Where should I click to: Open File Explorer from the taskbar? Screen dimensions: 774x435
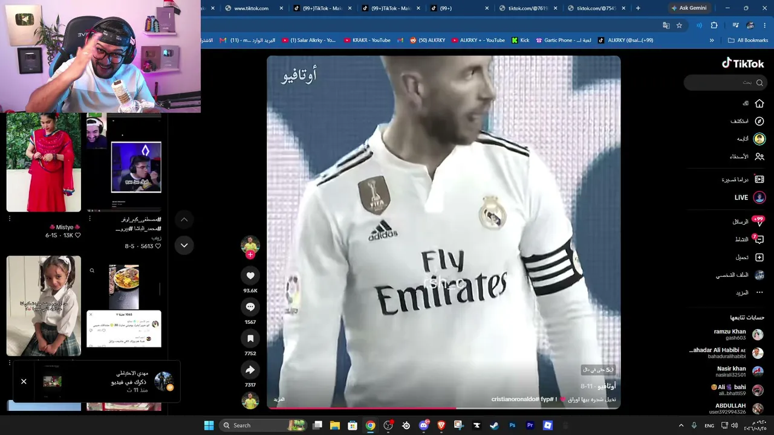coord(335,425)
